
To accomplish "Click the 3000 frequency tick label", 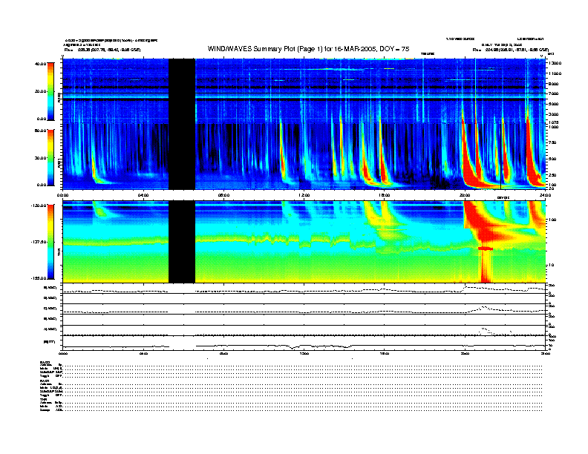I will tap(554, 114).
